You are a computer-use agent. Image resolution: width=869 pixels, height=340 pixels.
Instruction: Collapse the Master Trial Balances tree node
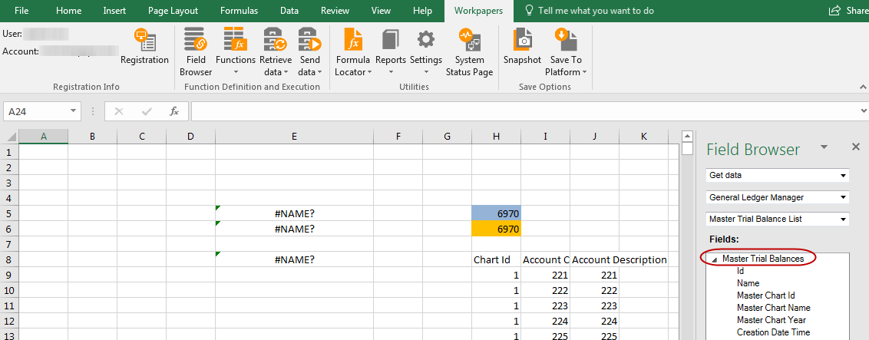click(715, 259)
